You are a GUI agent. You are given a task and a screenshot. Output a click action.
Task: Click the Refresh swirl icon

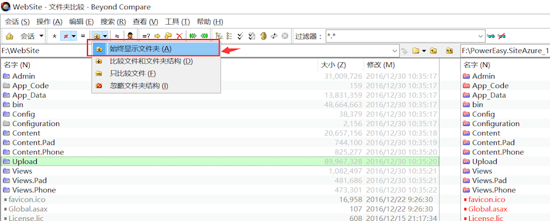(263, 36)
